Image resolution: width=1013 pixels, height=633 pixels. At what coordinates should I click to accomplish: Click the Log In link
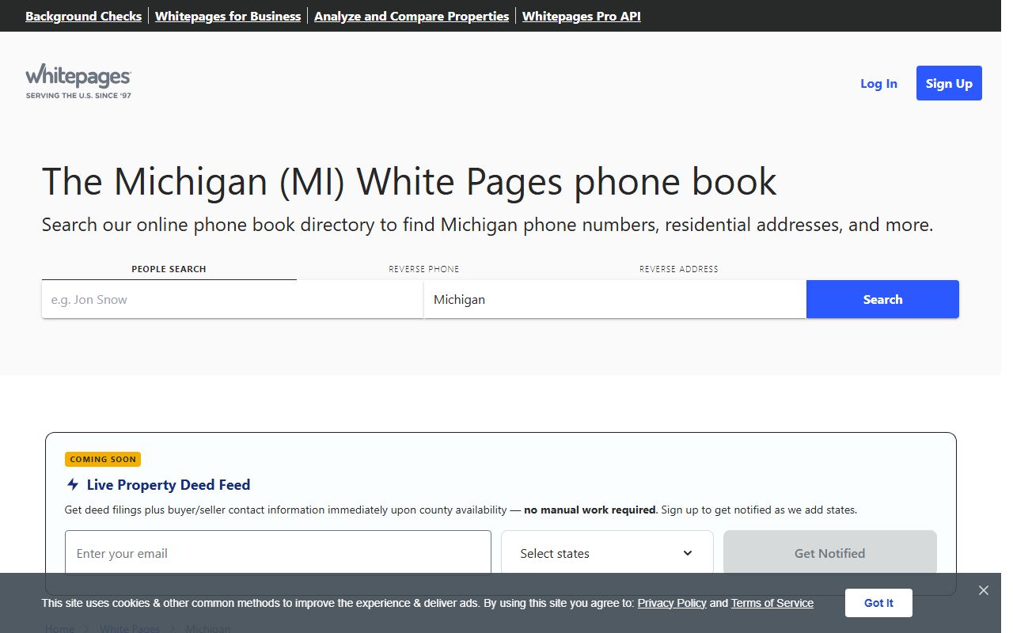click(x=878, y=83)
